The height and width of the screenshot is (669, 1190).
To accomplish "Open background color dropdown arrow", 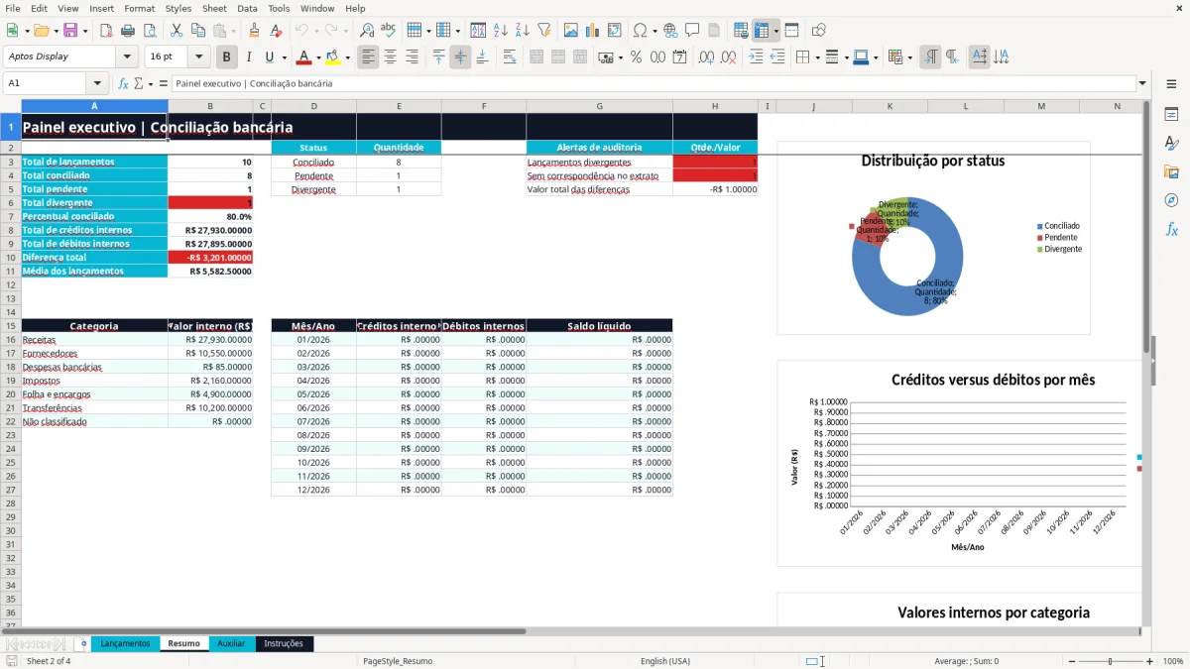I will click(347, 57).
